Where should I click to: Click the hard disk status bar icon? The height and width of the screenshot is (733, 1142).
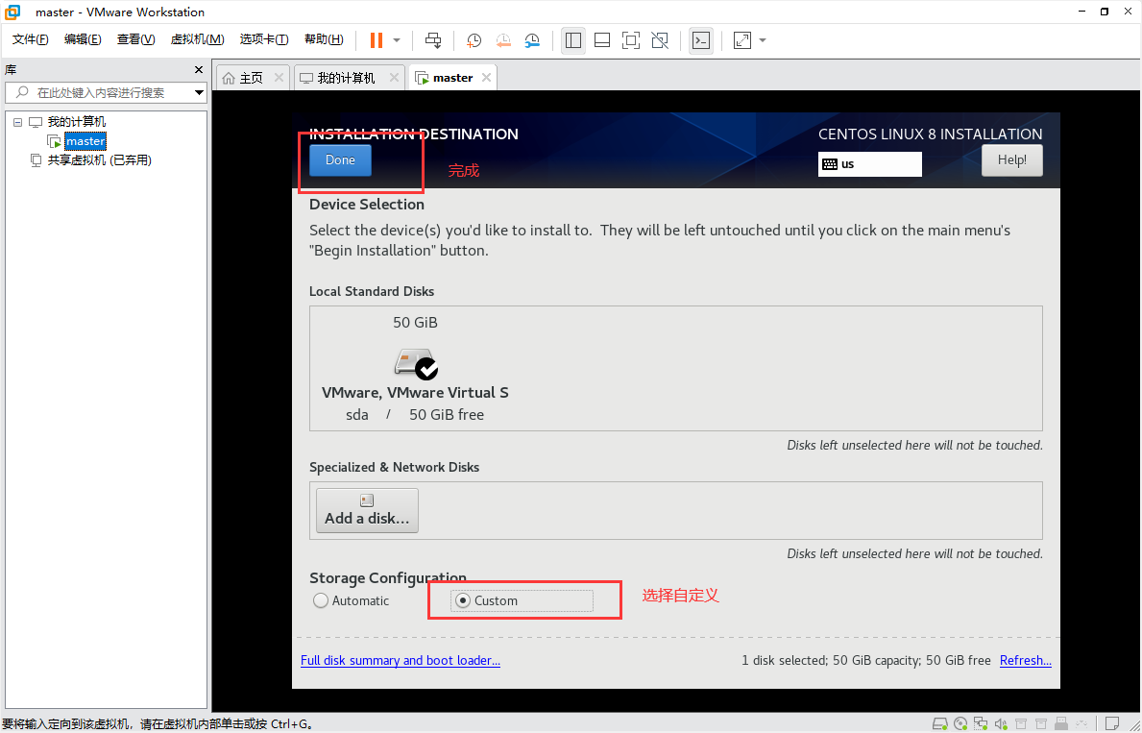click(x=940, y=723)
